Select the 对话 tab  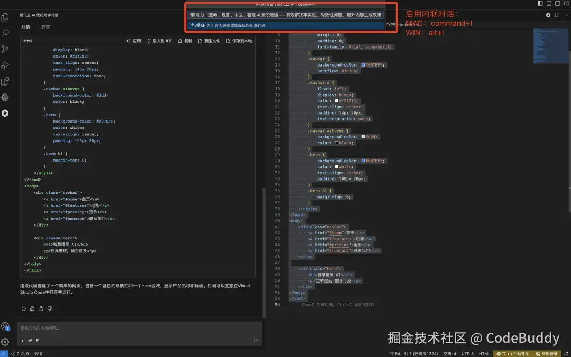25,27
